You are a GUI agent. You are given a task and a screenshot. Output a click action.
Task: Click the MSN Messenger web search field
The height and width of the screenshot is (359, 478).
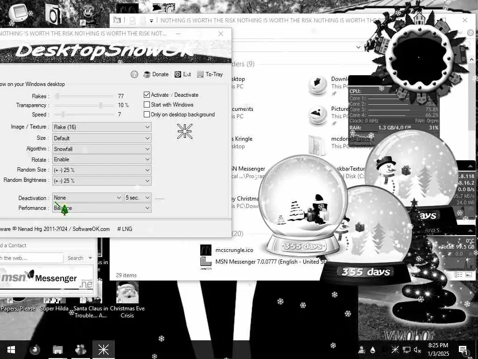click(31, 258)
